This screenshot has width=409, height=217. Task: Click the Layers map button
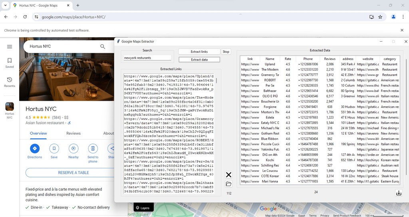click(x=143, y=208)
